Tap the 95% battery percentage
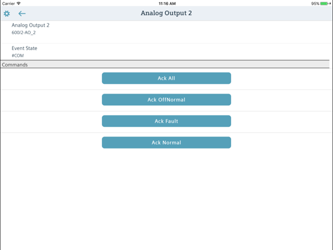The width and height of the screenshot is (333, 250). point(315,4)
